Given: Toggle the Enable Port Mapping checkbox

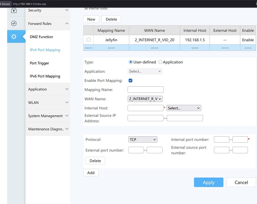Looking at the screenshot, I should 130,81.
